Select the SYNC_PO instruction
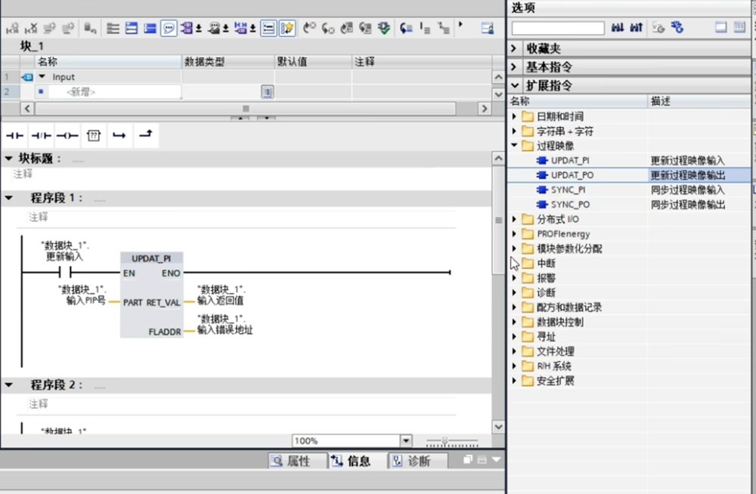756x494 pixels. click(x=570, y=205)
